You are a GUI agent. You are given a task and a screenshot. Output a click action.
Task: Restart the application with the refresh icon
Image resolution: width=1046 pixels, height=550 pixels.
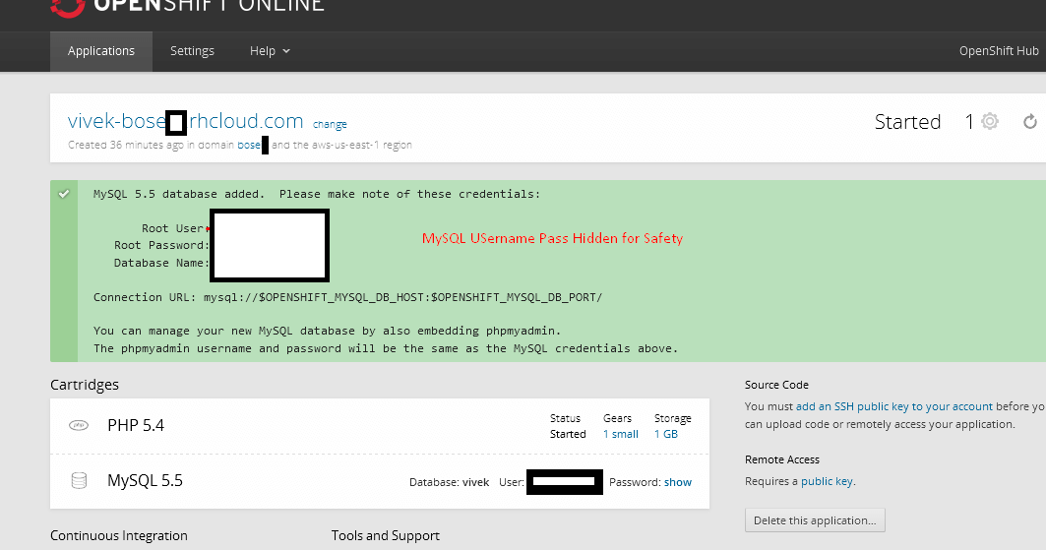[x=1030, y=121]
